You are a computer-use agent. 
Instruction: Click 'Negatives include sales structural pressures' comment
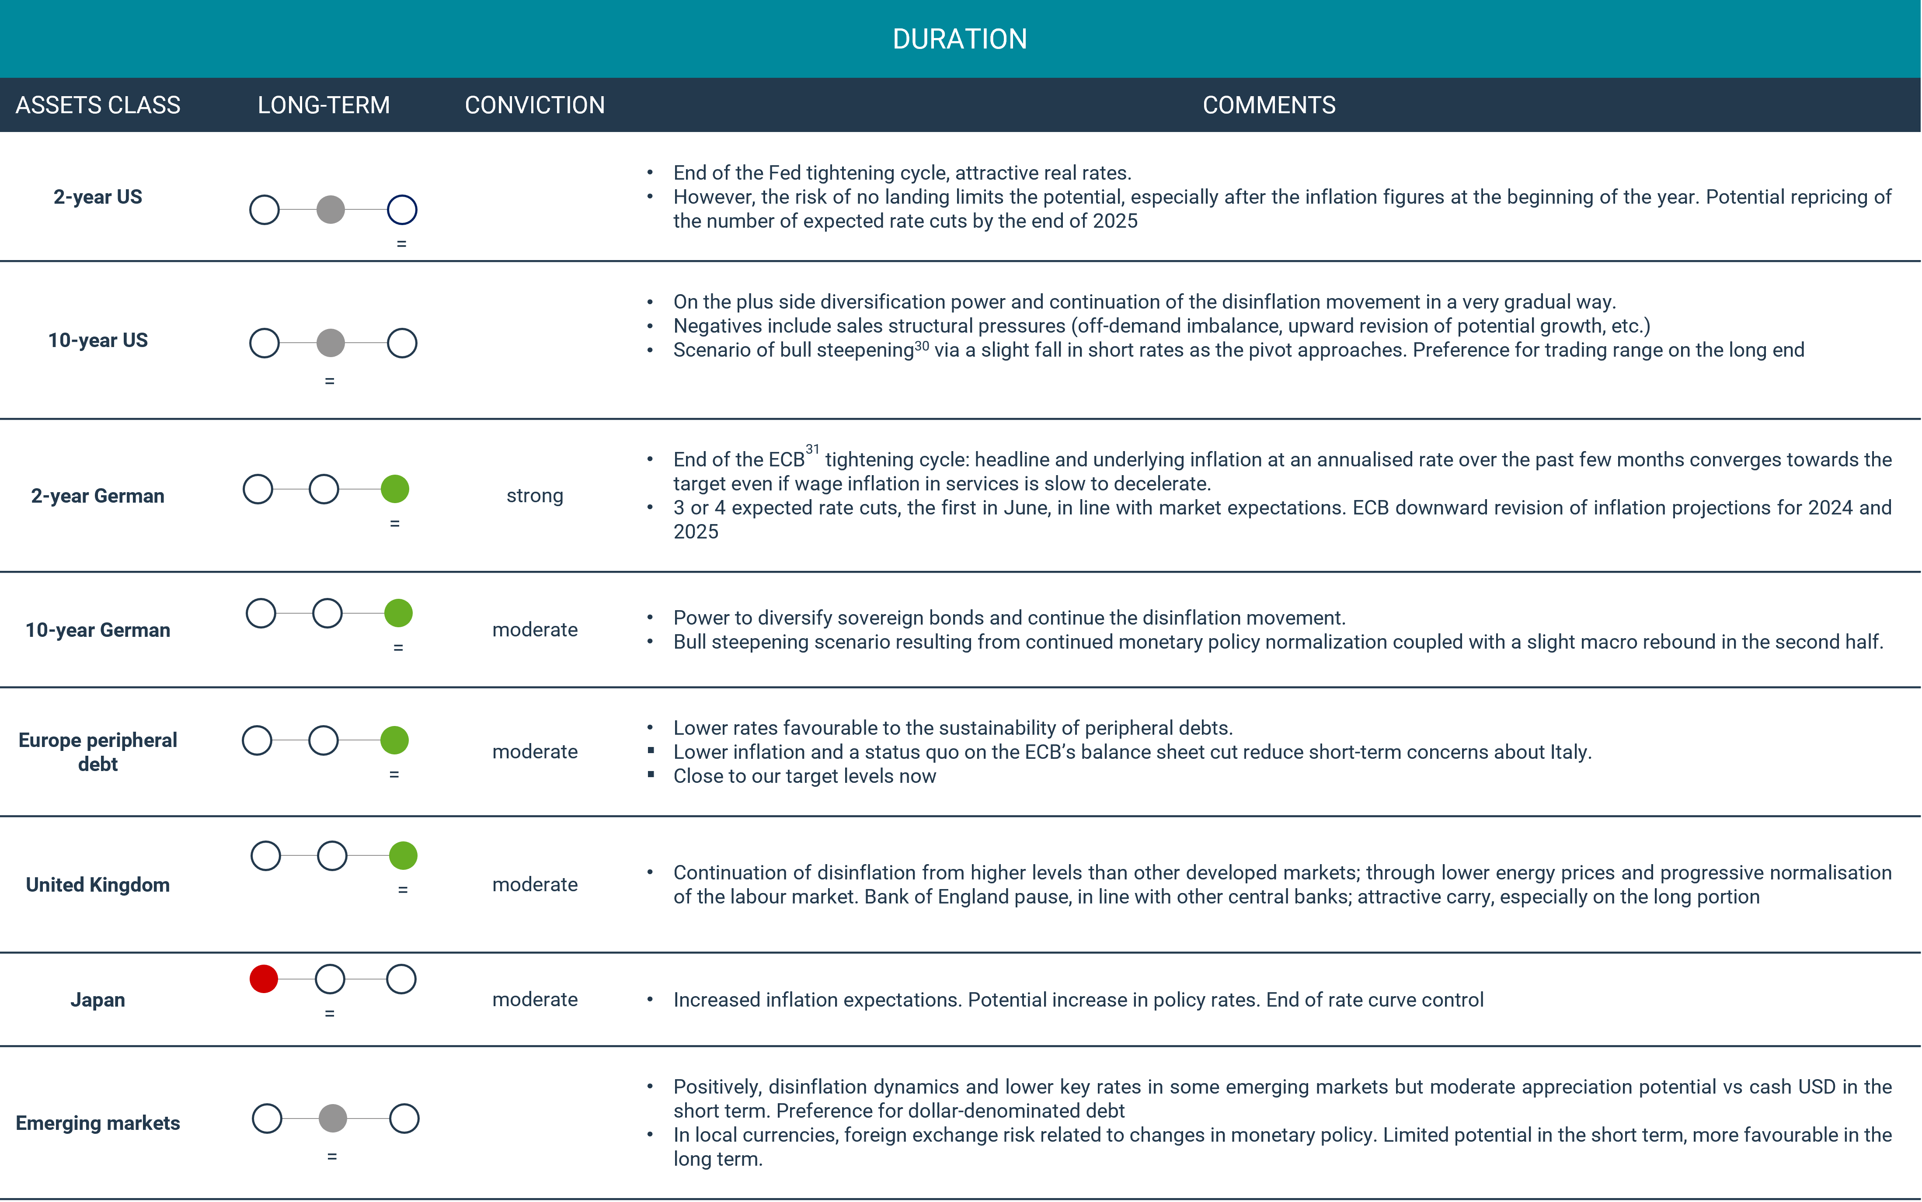1162,326
